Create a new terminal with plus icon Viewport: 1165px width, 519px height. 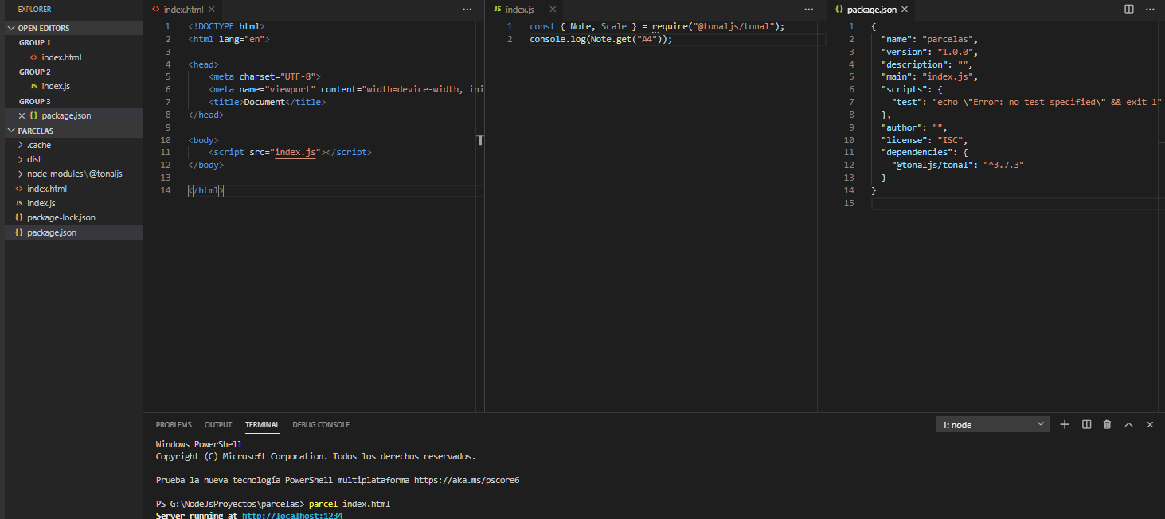[1065, 425]
